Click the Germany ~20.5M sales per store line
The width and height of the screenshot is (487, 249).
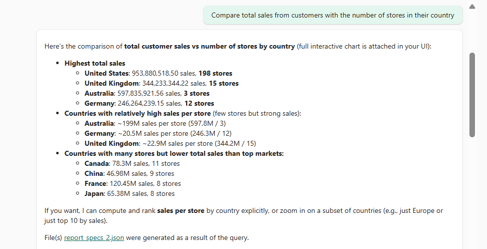pos(158,133)
